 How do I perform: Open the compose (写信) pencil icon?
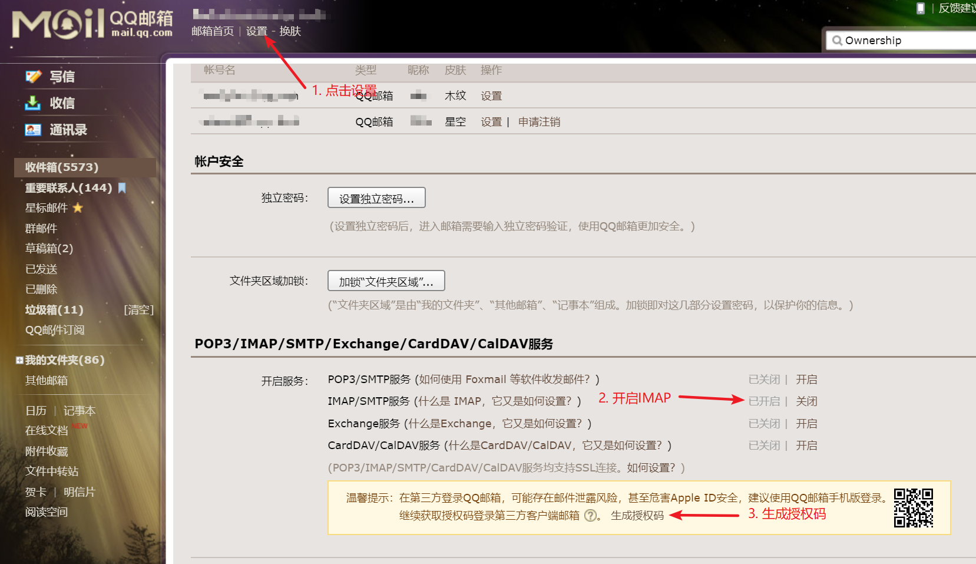34,77
